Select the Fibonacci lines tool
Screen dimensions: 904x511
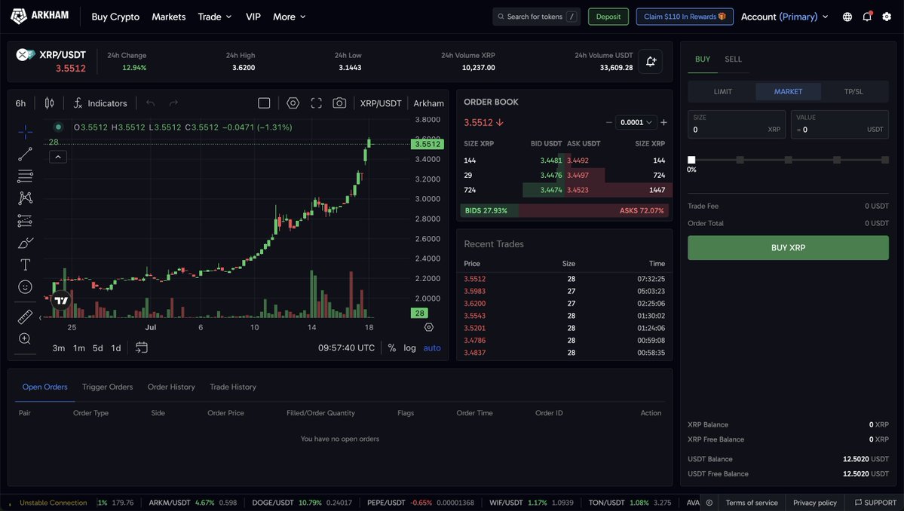(x=25, y=176)
